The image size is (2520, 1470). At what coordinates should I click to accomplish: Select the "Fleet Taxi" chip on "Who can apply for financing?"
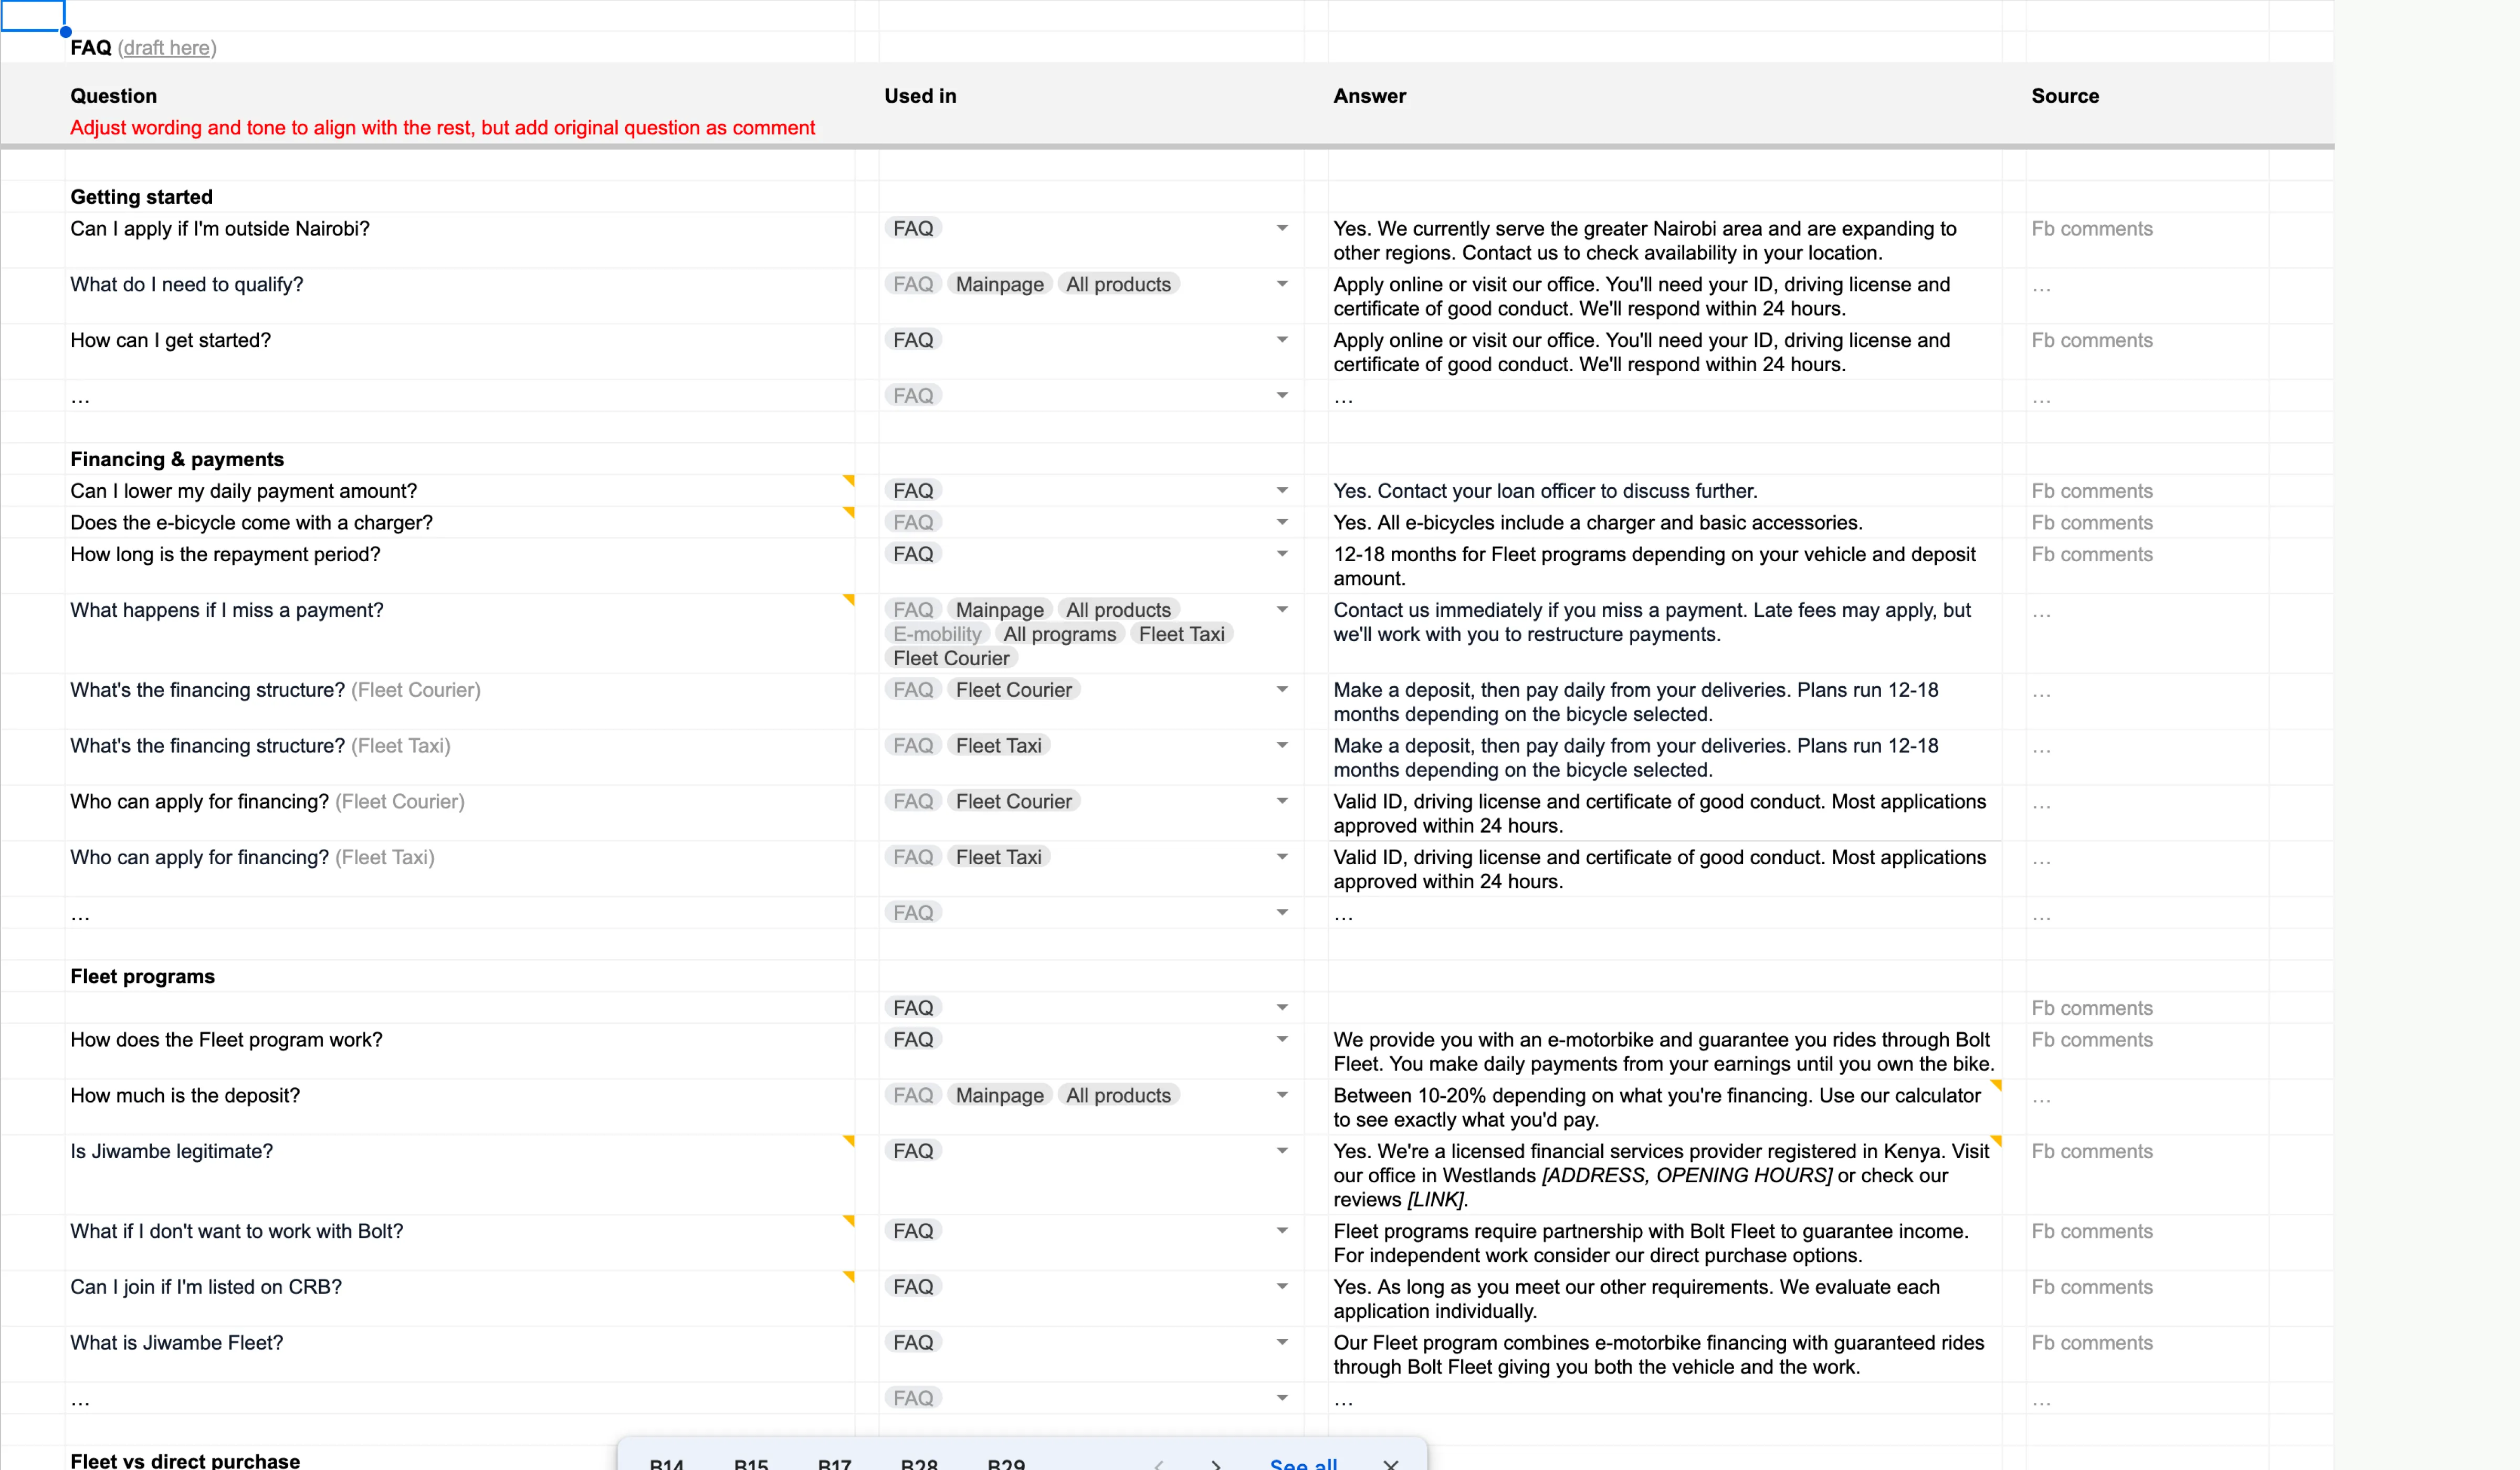(x=999, y=857)
